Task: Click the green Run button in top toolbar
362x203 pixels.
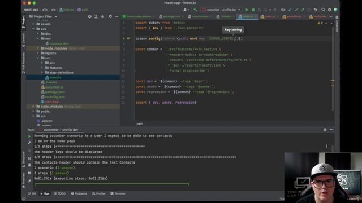Action: point(247,10)
